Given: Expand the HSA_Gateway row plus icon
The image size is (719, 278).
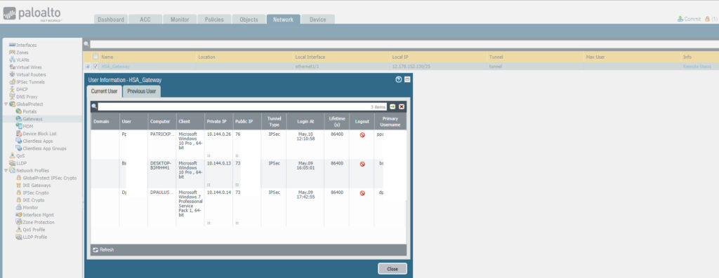Looking at the screenshot, I should 88,67.
